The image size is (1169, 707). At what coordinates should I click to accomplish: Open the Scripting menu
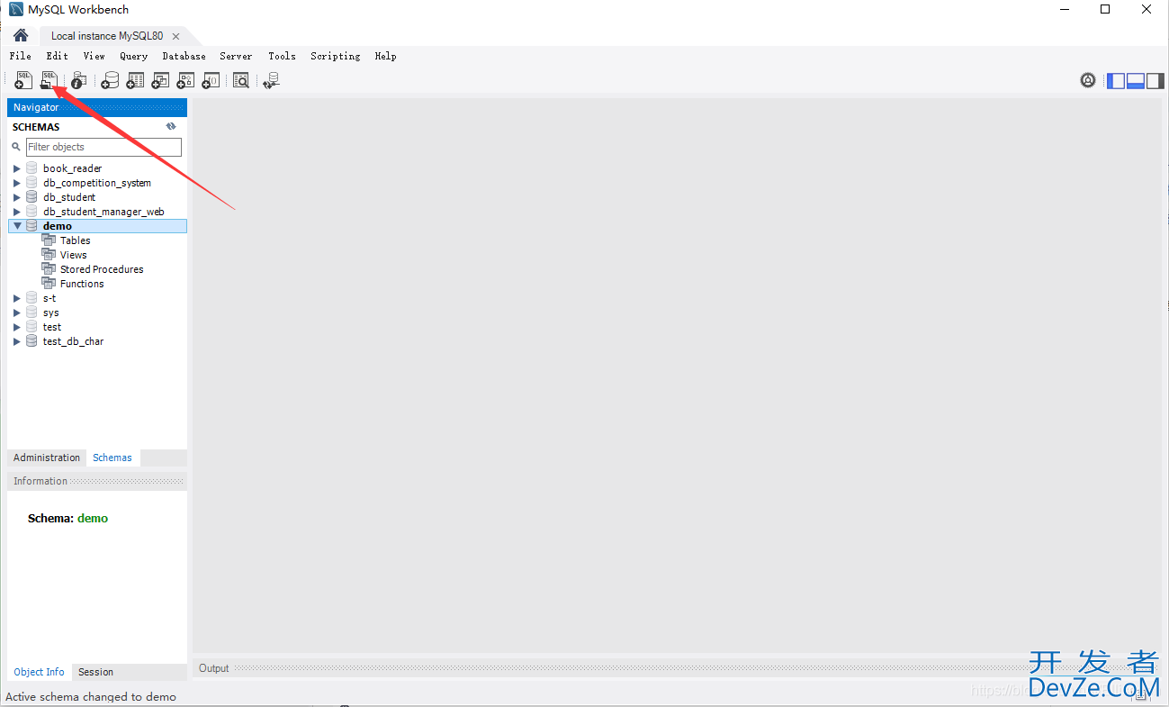336,56
